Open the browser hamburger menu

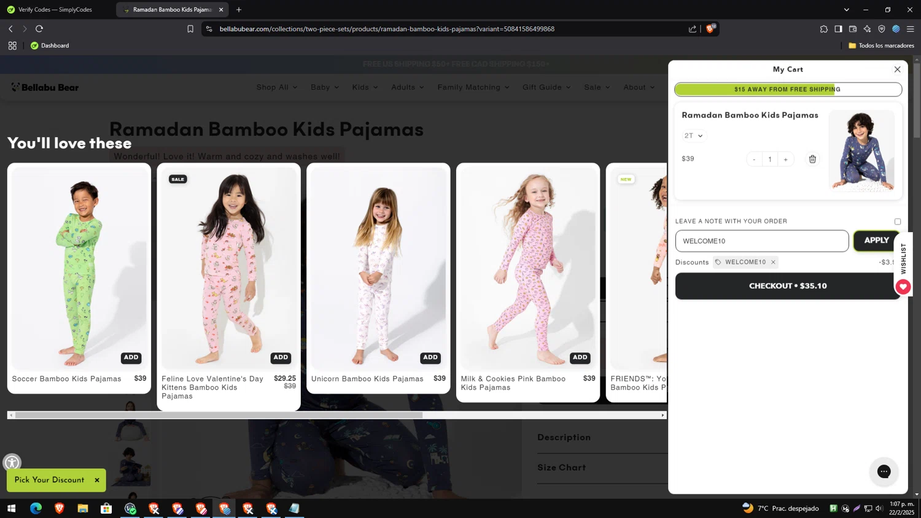pos(911,29)
